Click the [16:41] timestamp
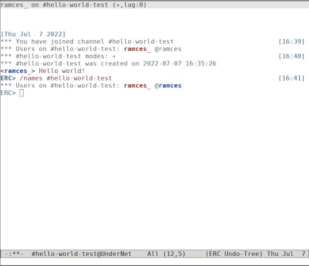 click(292, 78)
